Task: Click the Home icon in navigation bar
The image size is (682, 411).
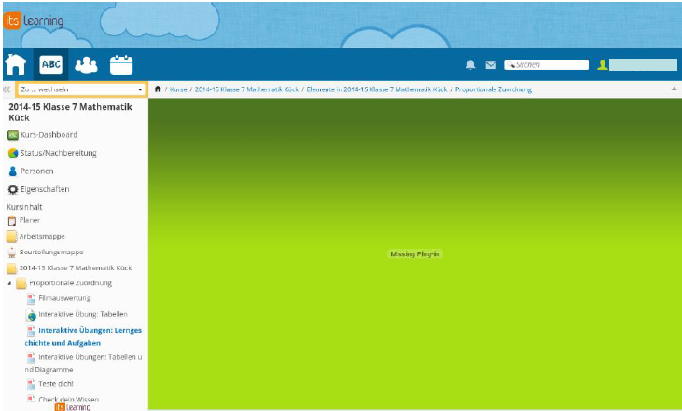Action: (15, 65)
